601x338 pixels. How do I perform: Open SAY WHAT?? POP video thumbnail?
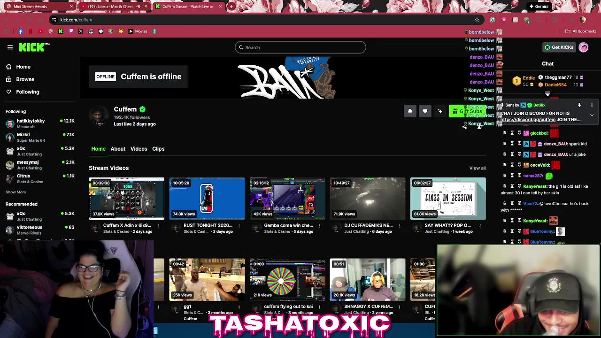pyautogui.click(x=448, y=199)
